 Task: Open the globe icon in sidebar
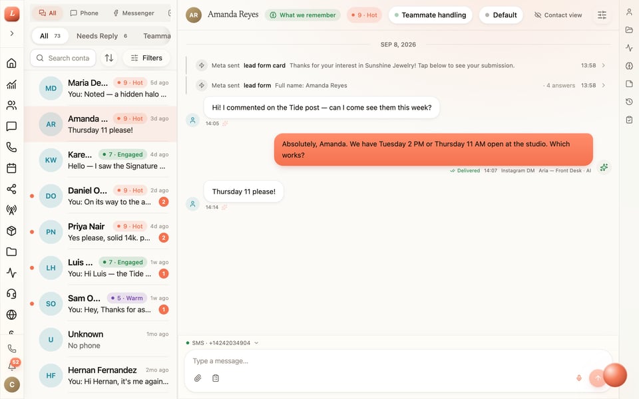(x=11, y=315)
